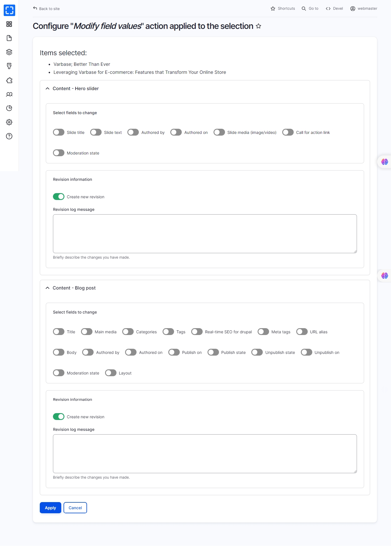Disable Create new revision in Hero slider
The height and width of the screenshot is (547, 391).
[x=59, y=197]
